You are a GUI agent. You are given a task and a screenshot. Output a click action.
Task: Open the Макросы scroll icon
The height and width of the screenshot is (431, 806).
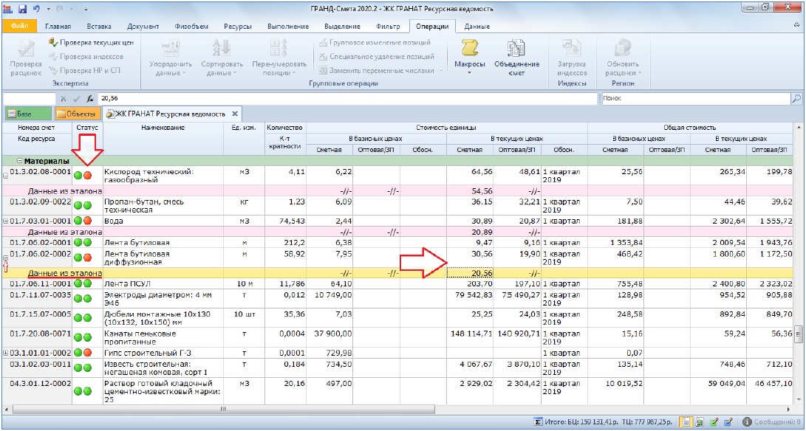470,49
